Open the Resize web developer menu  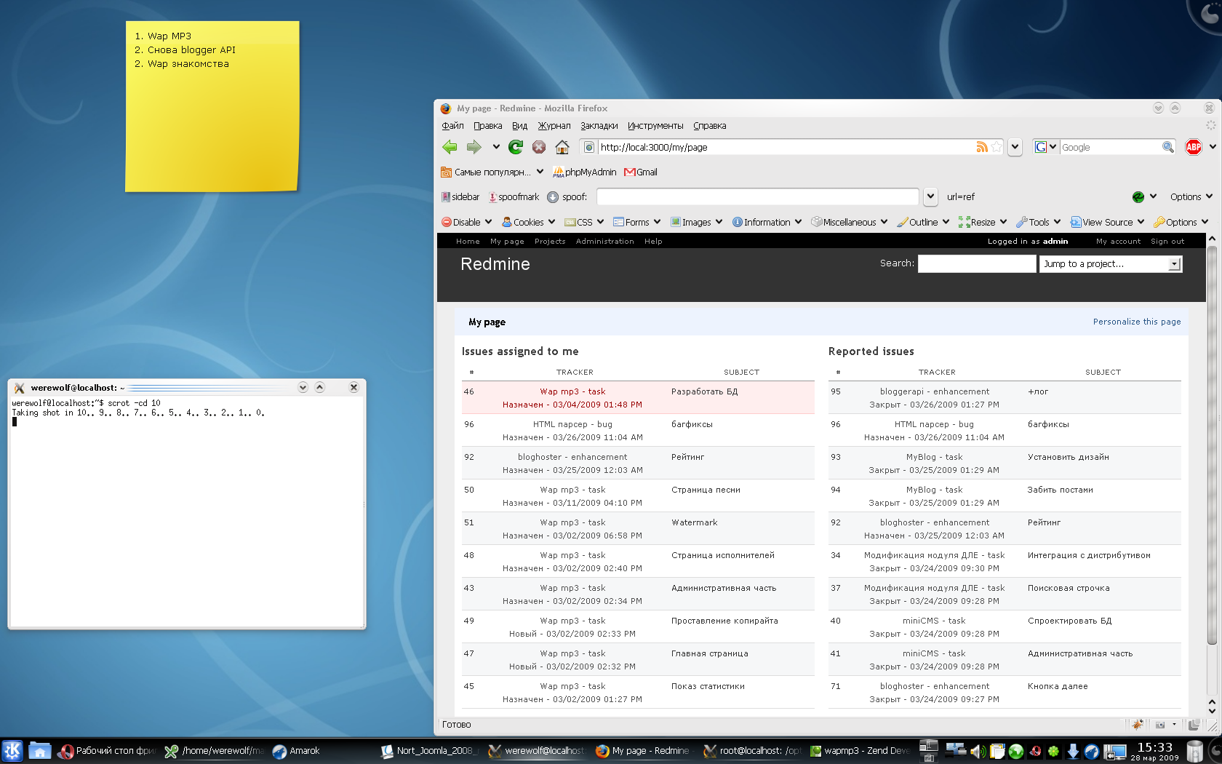[x=983, y=222]
